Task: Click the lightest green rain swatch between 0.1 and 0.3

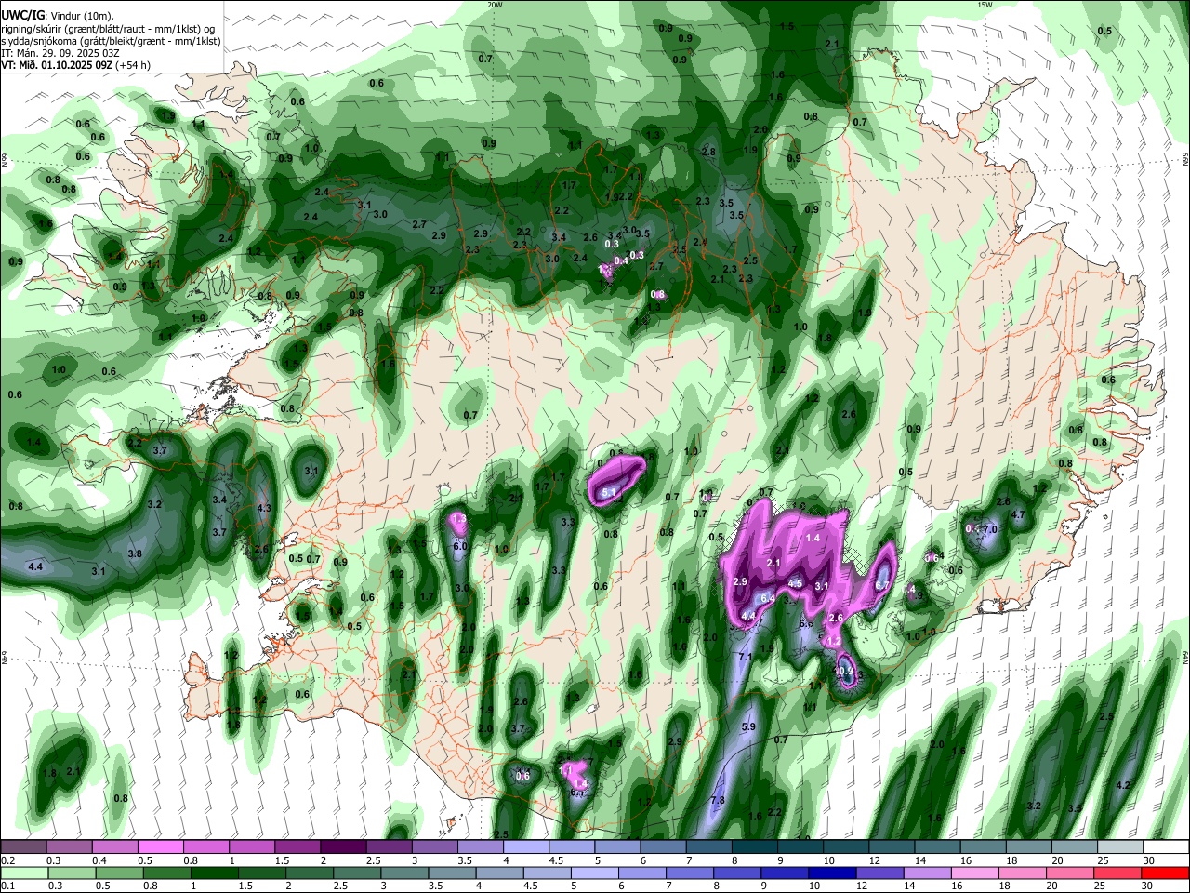Action: coord(23,873)
